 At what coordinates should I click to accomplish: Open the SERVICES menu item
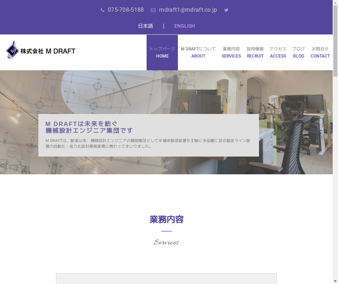[x=231, y=53]
